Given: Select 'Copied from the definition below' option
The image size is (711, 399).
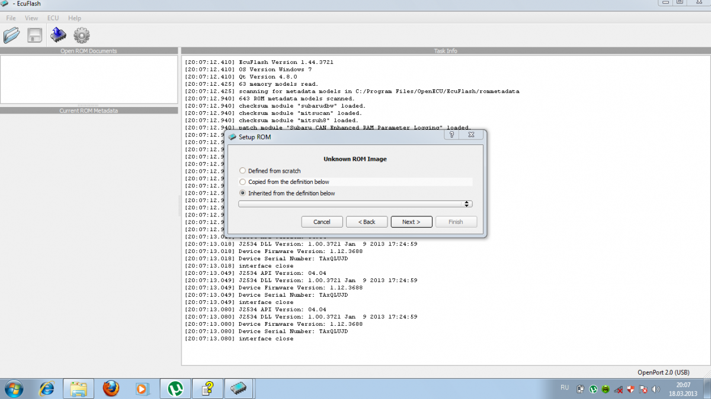Looking at the screenshot, I should pyautogui.click(x=242, y=182).
